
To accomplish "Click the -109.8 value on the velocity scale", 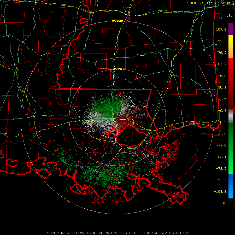I will pyautogui.click(x=220, y=192).
